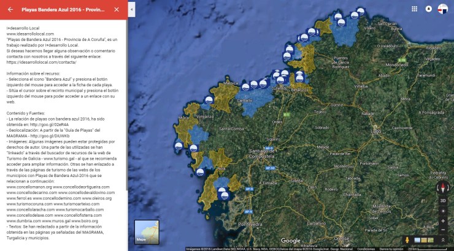Image resolution: width=454 pixels, height=251 pixels.
Task: Click the northeasternmost Blue Flag beach marker
Action: pos(361,12)
